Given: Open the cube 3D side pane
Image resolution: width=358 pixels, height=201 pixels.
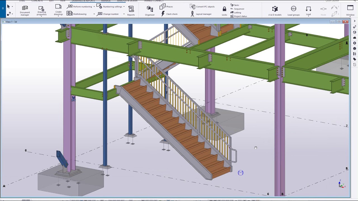Looking at the screenshot, I should [x=355, y=48].
